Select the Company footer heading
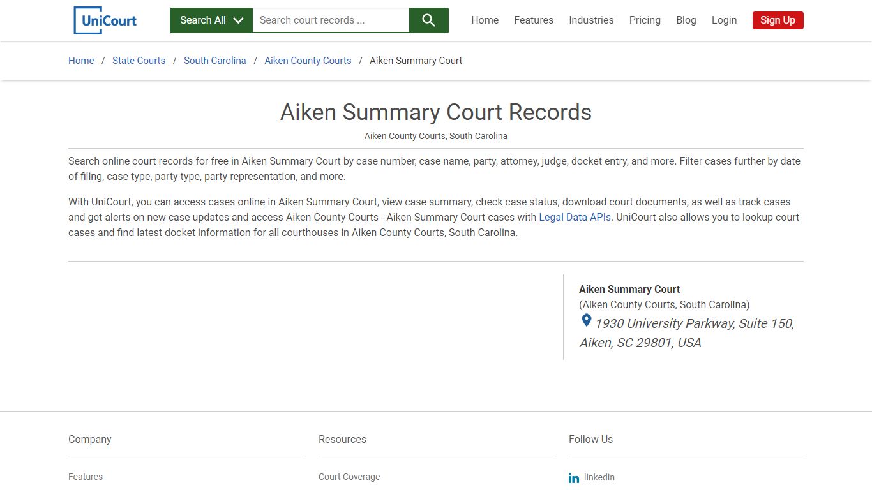872x490 pixels. [90, 439]
